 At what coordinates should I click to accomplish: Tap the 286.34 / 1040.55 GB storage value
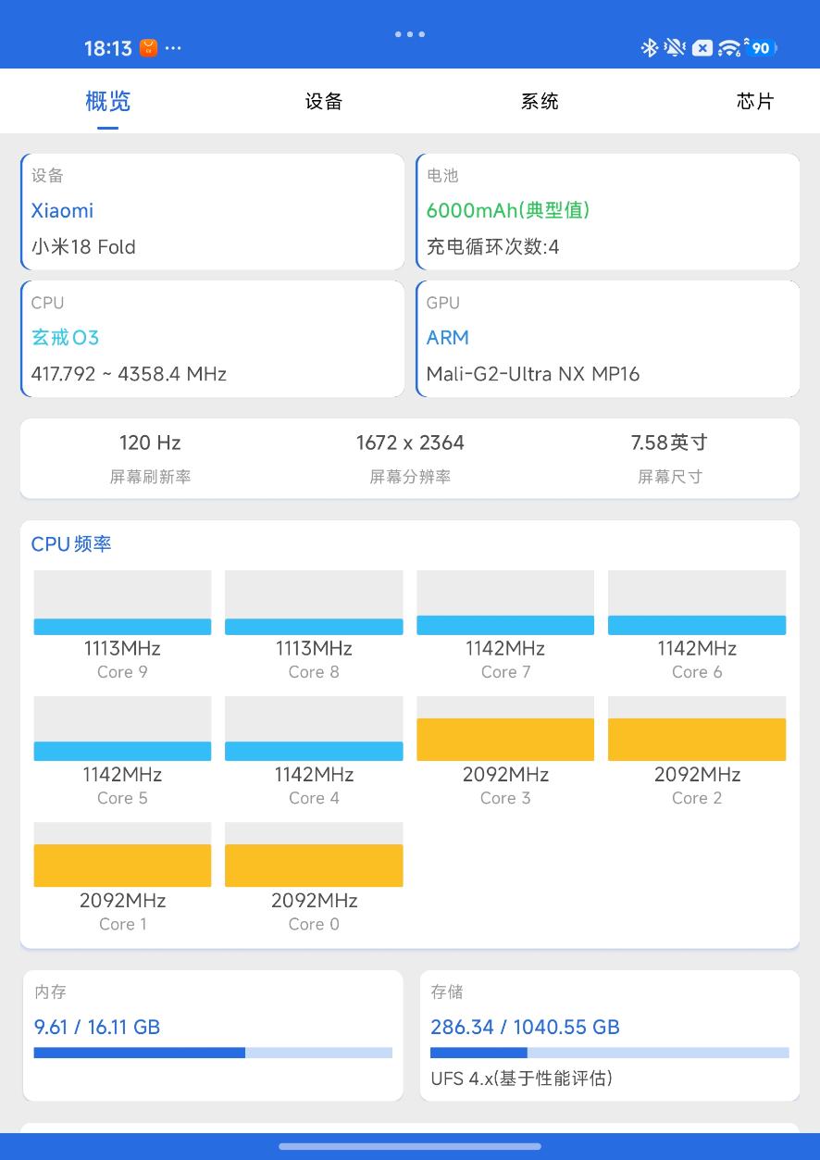525,1027
